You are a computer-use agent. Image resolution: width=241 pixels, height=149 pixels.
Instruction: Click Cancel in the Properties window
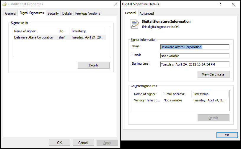coord(83,143)
